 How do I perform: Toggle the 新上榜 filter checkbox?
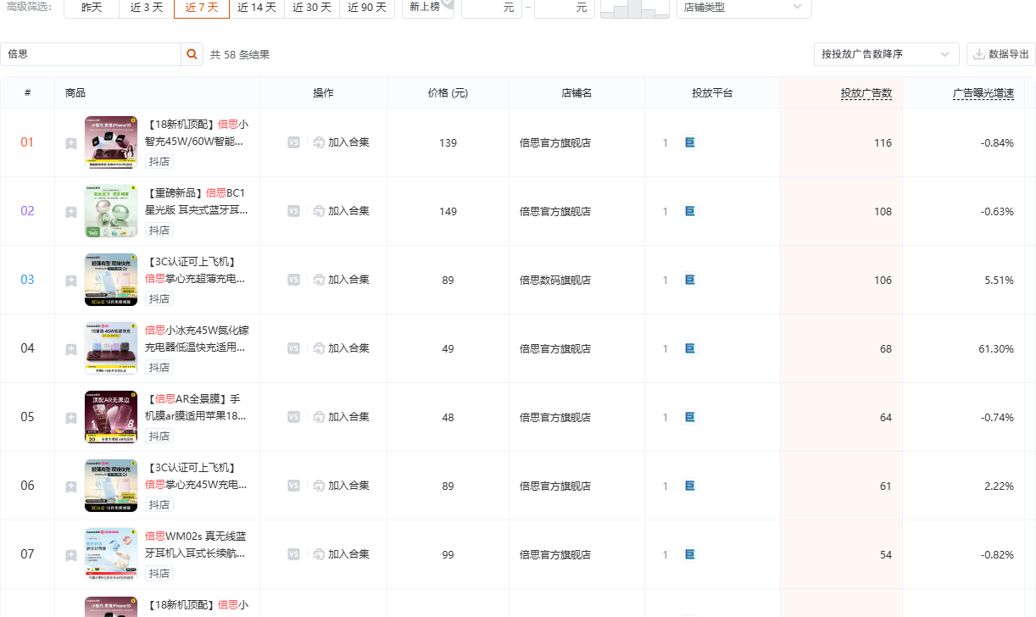pyautogui.click(x=428, y=8)
